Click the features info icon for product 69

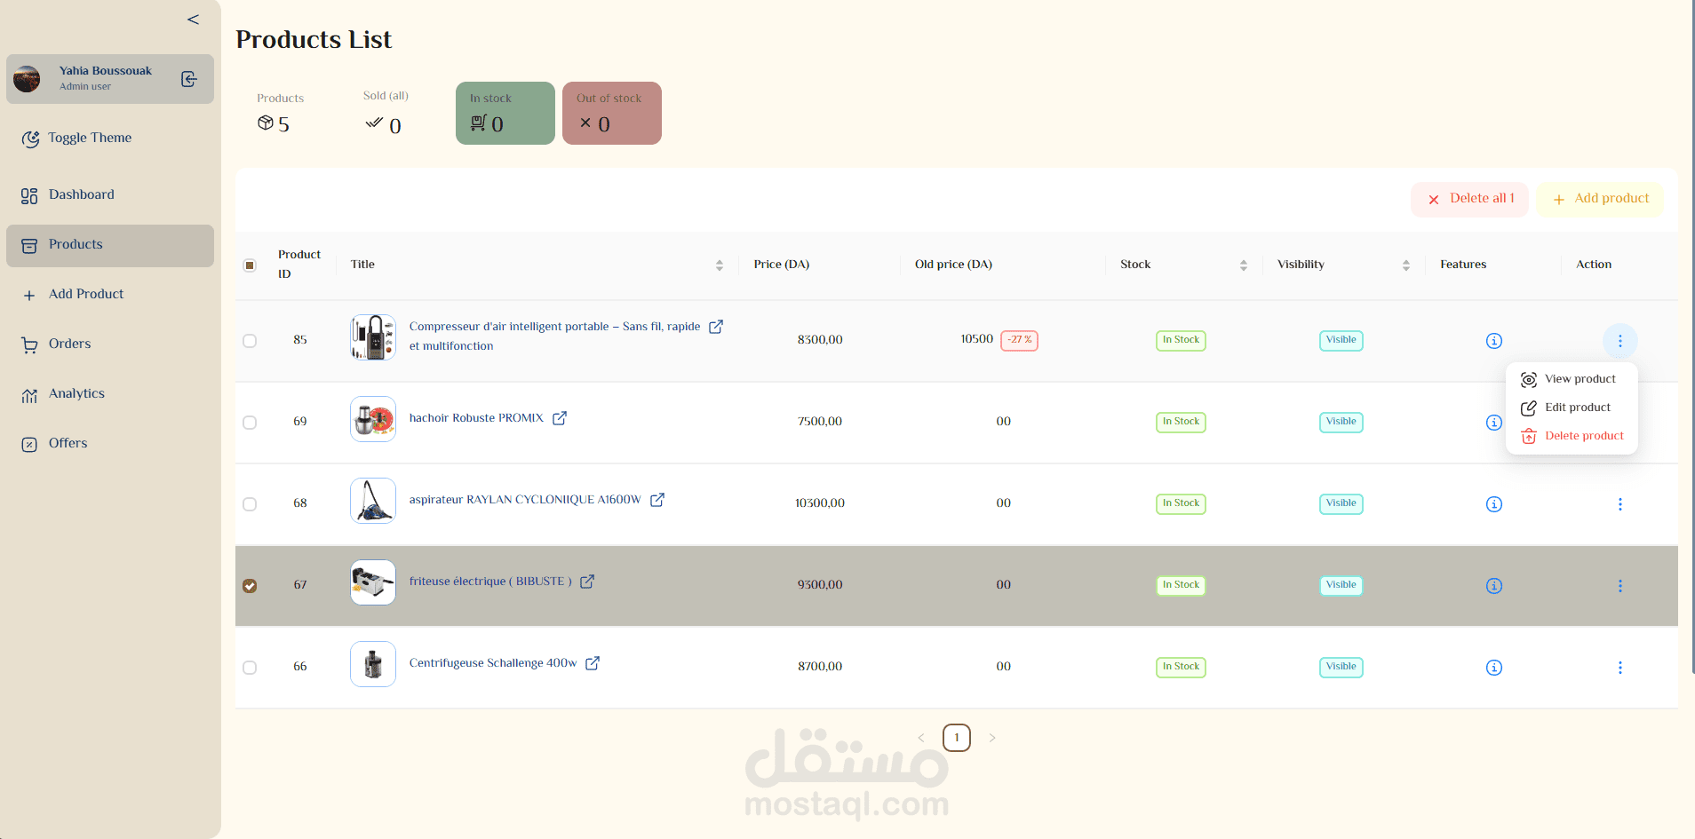coord(1494,423)
